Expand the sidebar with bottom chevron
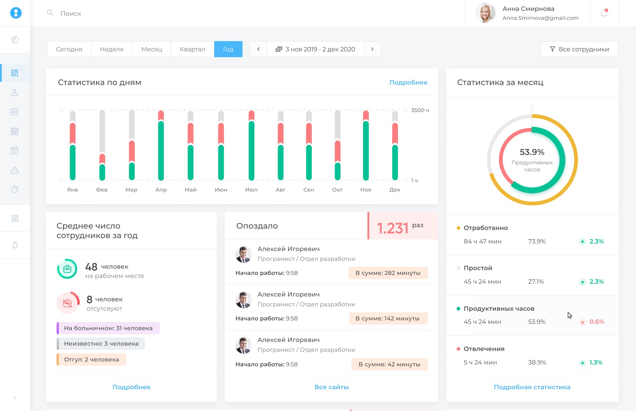The width and height of the screenshot is (636, 411). coord(15,398)
